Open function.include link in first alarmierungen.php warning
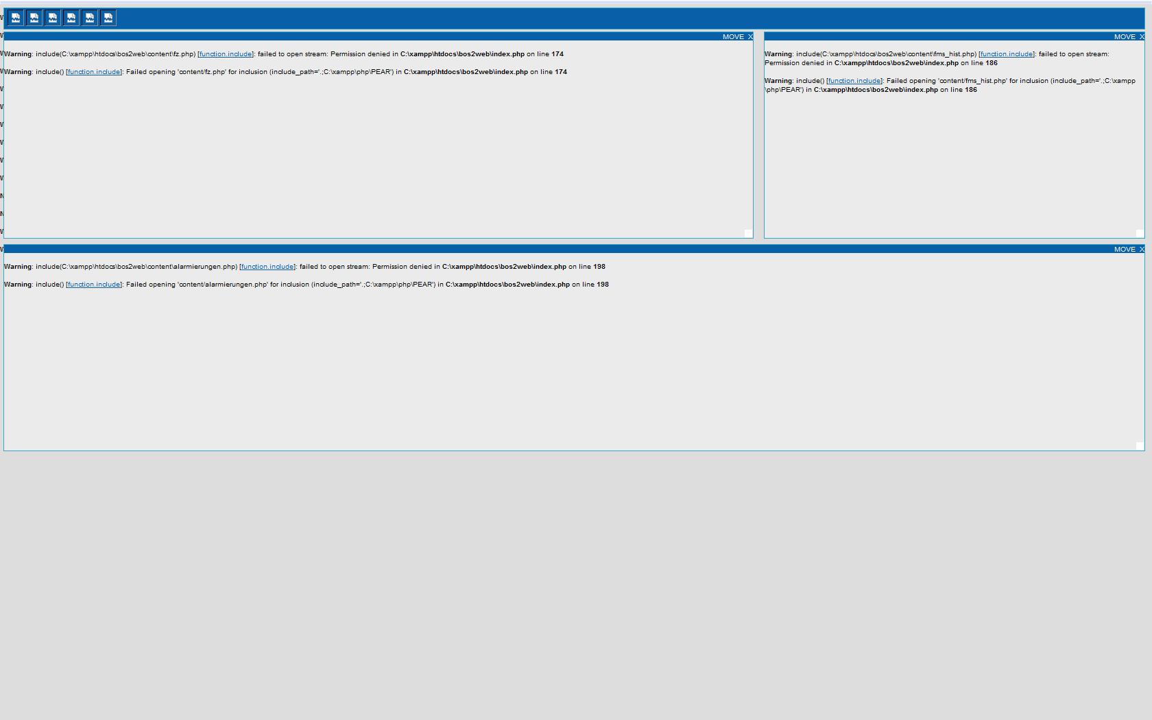Screen dimensions: 1152x720 pos(267,267)
